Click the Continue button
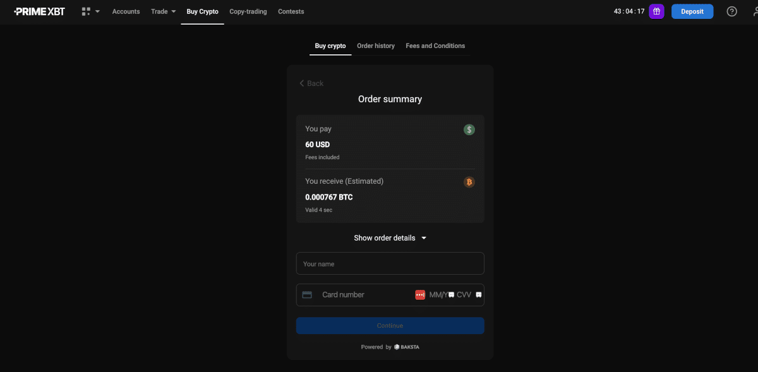758x372 pixels. 390,325
